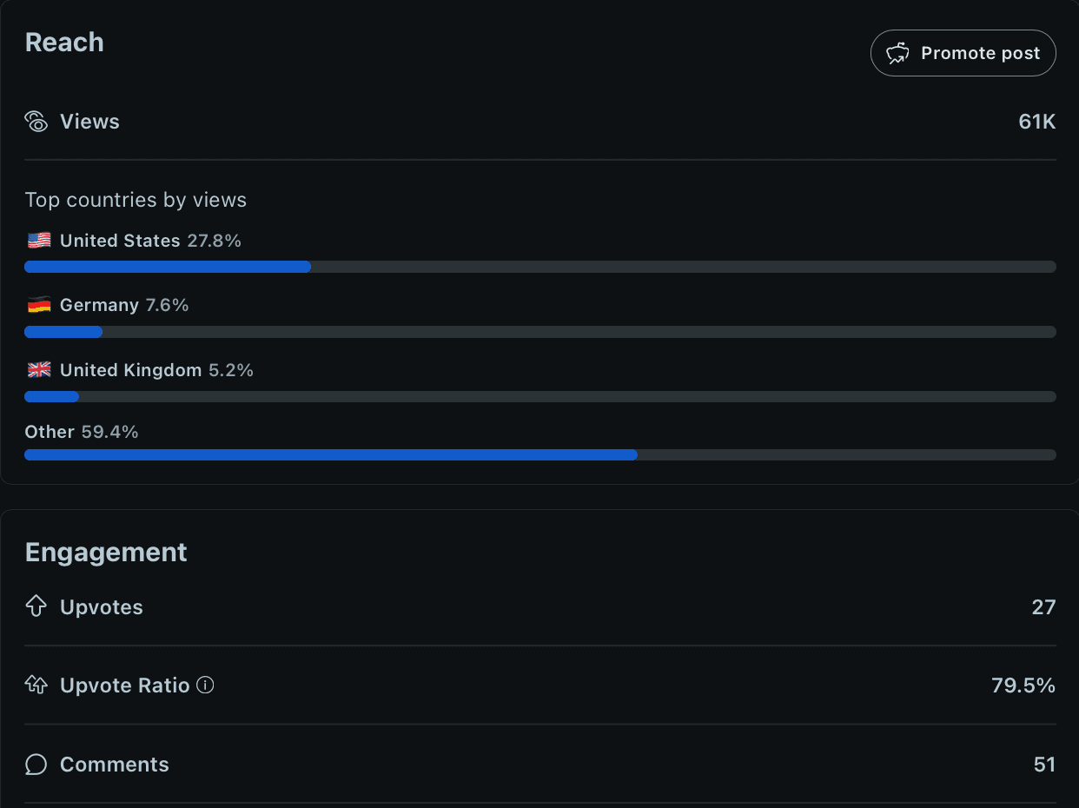
Task: Click the Upvote Ratio double-arrow icon
Action: click(x=36, y=685)
